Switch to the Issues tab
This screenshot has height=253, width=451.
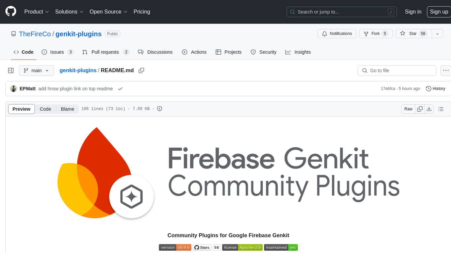tap(57, 52)
